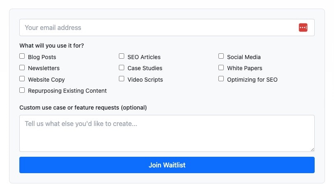Tick the SEO Articles checkbox

point(121,56)
